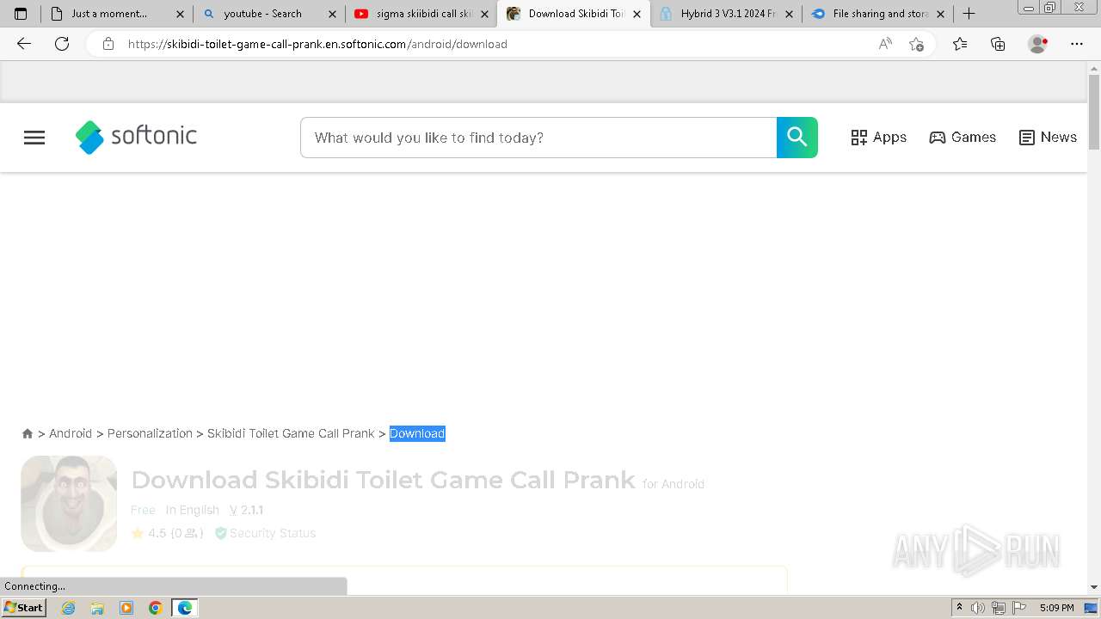Open the Favorites list
This screenshot has height=619, width=1101.
click(960, 44)
